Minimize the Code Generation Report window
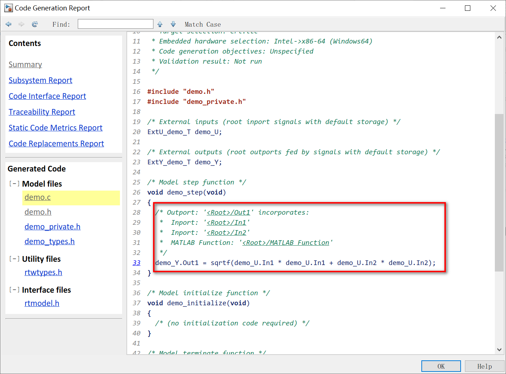Viewport: 506px width, 374px height. [x=443, y=8]
